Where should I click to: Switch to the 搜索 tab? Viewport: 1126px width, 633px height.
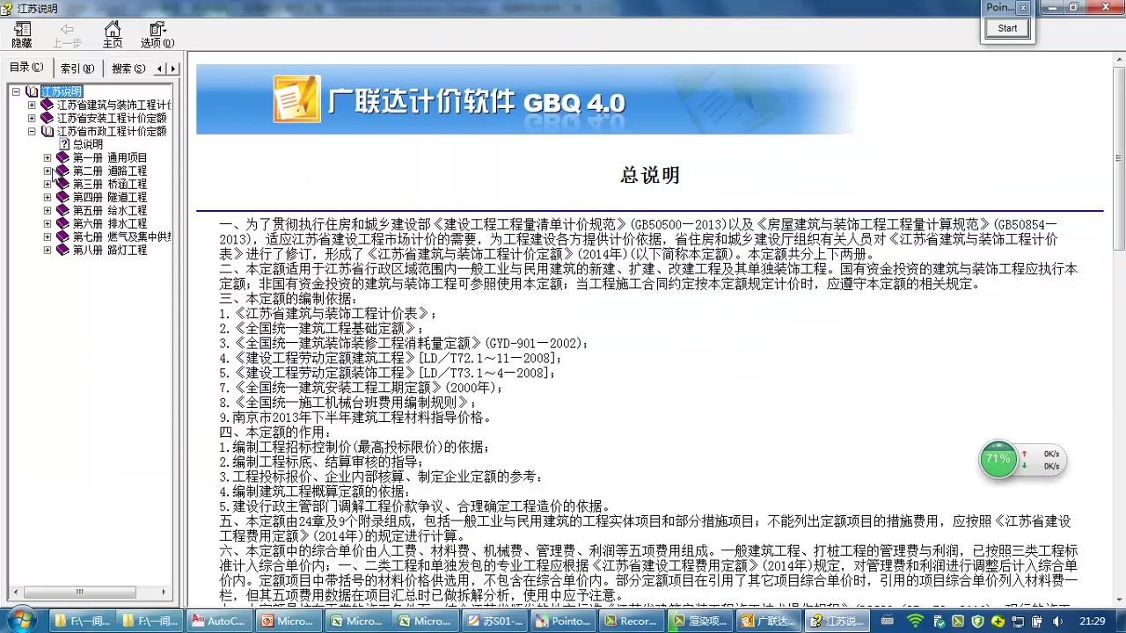coord(126,68)
